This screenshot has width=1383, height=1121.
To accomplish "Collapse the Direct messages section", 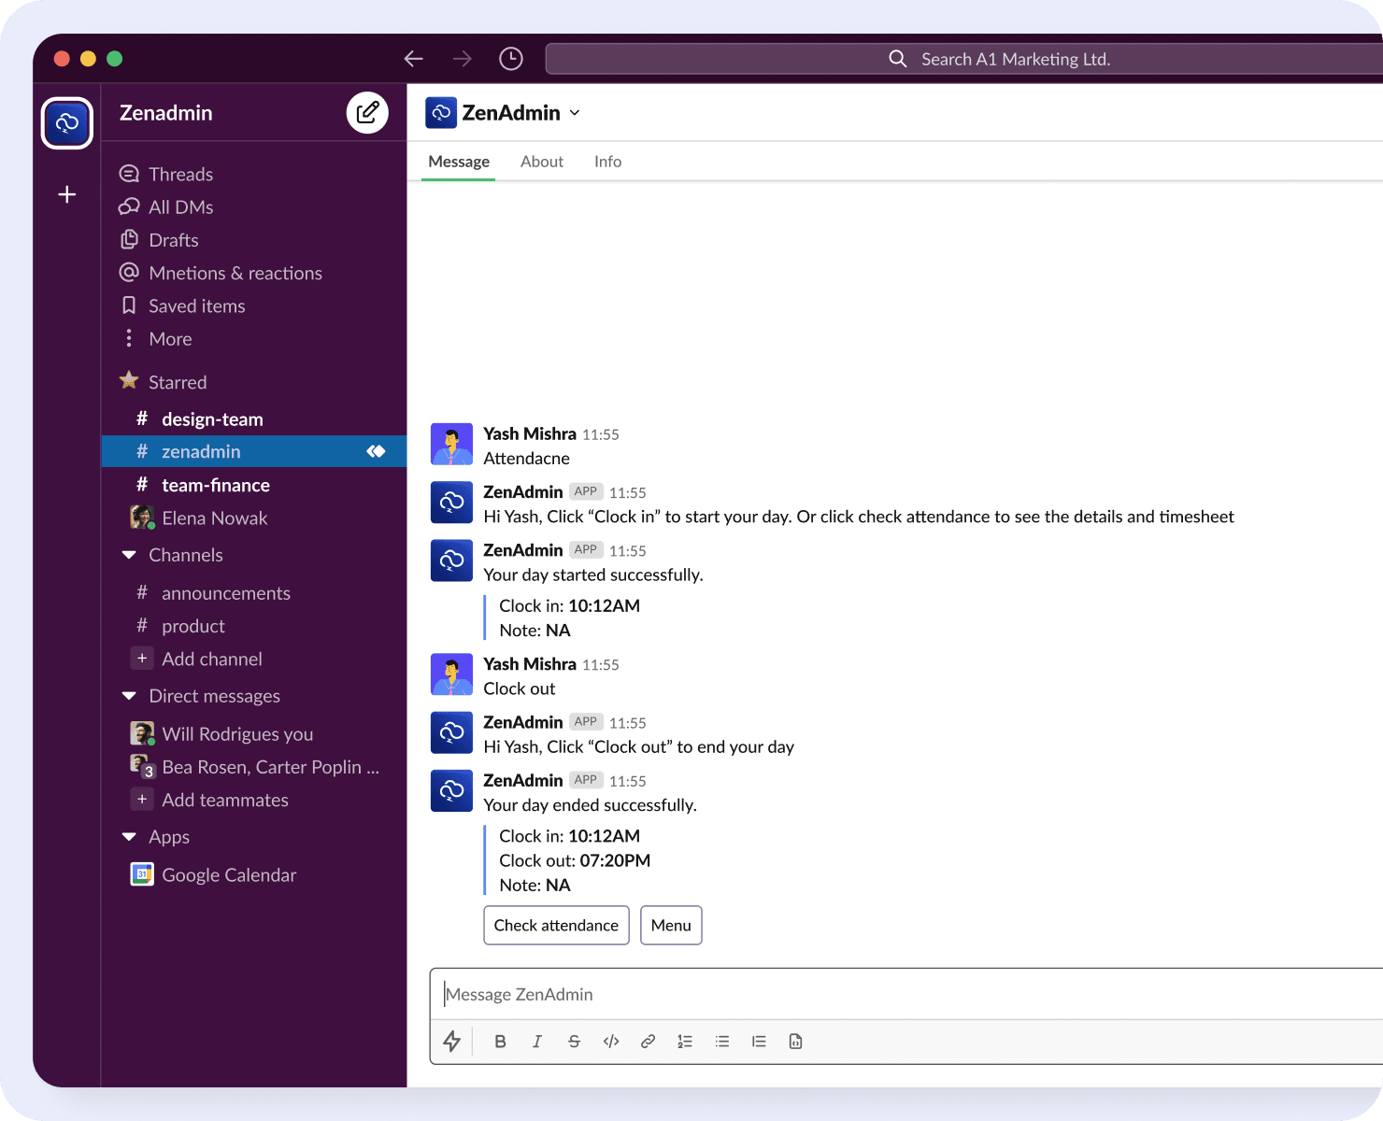I will pos(129,696).
